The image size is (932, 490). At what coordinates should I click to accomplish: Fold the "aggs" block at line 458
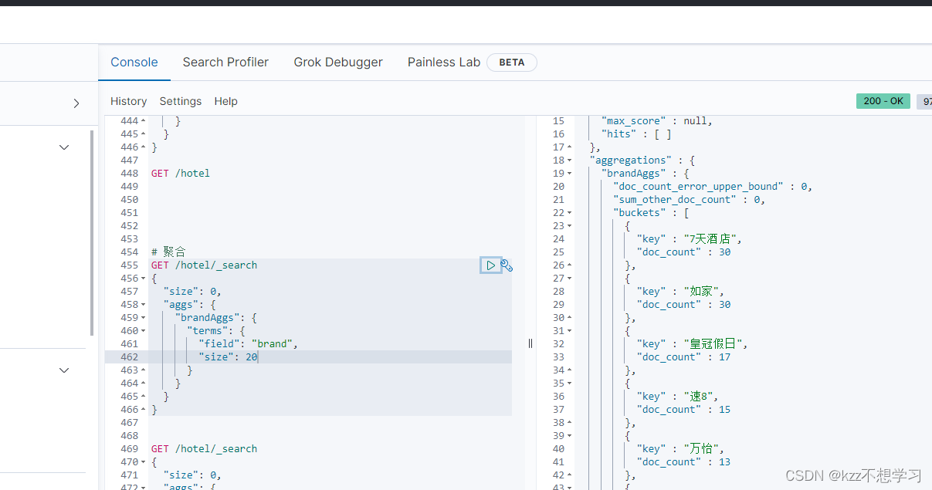coord(144,305)
